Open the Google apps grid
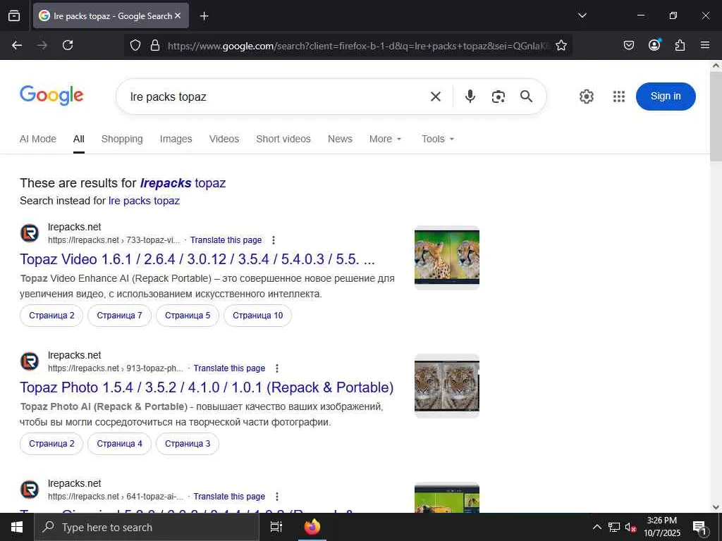This screenshot has width=722, height=541. 619,97
